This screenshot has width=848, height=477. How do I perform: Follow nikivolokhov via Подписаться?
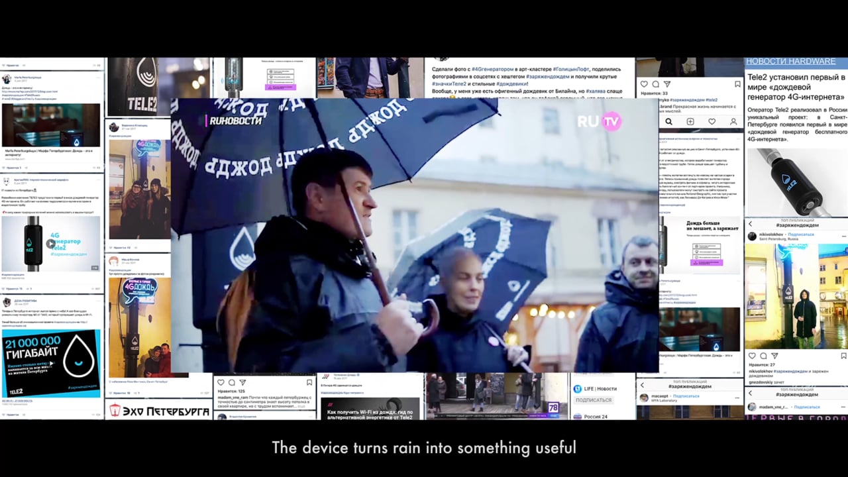pyautogui.click(x=801, y=234)
